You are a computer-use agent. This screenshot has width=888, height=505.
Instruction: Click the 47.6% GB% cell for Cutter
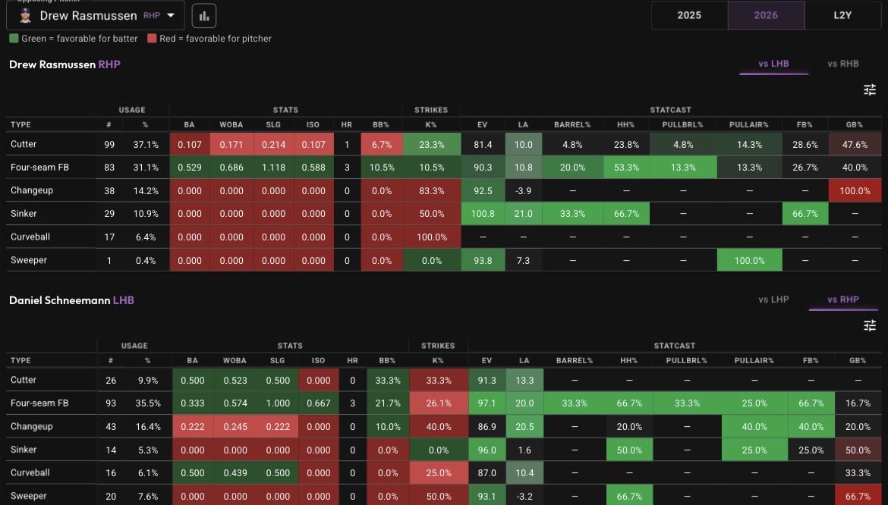(855, 144)
